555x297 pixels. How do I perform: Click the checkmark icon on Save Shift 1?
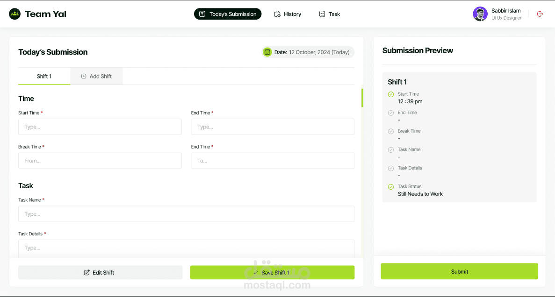pyautogui.click(x=256, y=273)
